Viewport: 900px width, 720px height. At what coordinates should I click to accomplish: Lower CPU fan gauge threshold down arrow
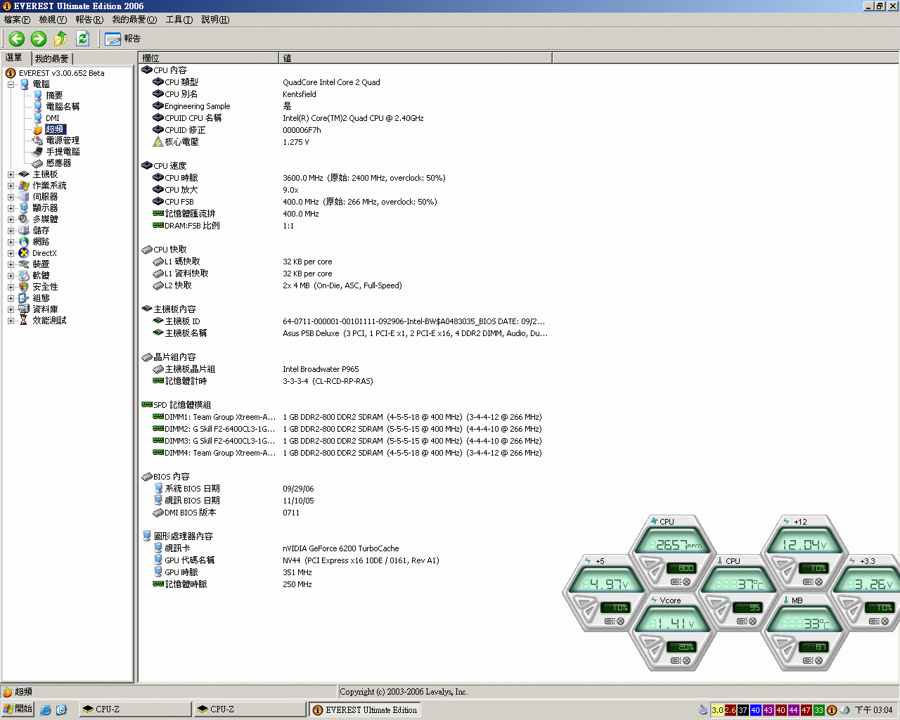tap(656, 572)
